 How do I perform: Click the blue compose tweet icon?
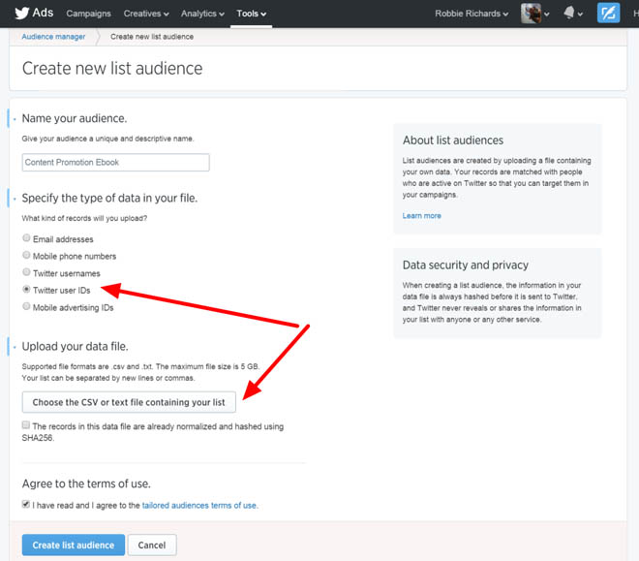tap(609, 14)
